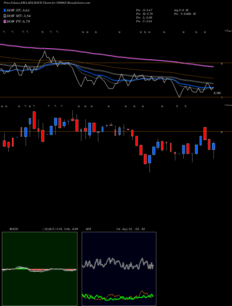The image size is (232, 306).
Task: Click the tallest red candle near the chart's right end
Action: (205, 134)
